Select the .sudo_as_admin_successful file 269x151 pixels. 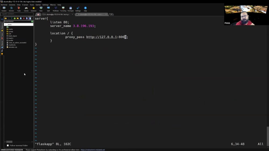point(16,42)
